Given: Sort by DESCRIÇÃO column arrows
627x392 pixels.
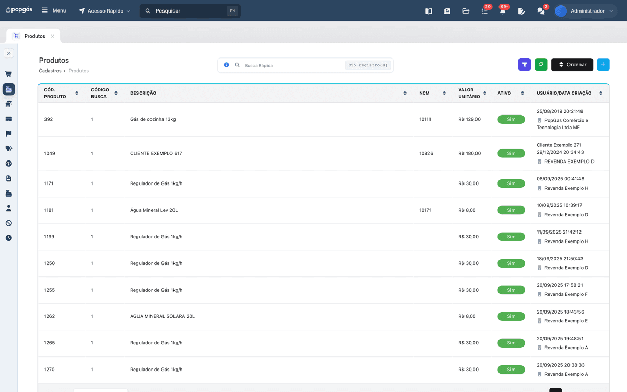Looking at the screenshot, I should [x=405, y=93].
